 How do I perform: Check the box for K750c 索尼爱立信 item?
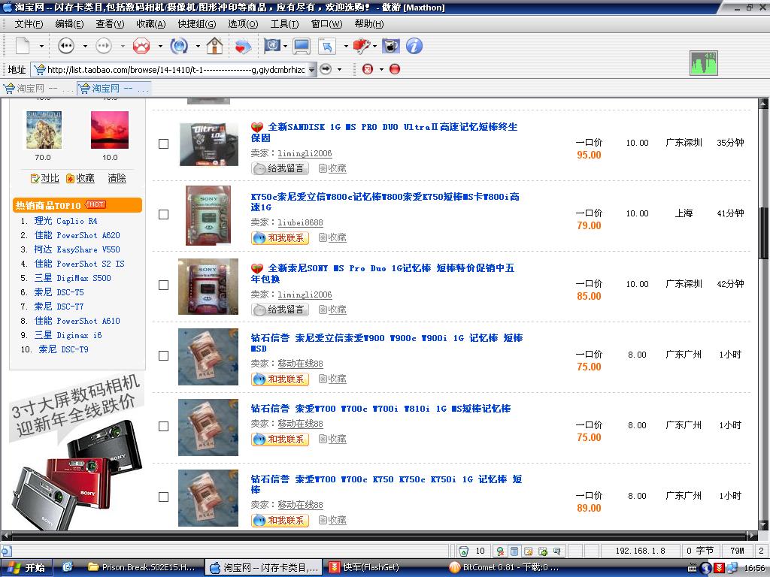163,214
